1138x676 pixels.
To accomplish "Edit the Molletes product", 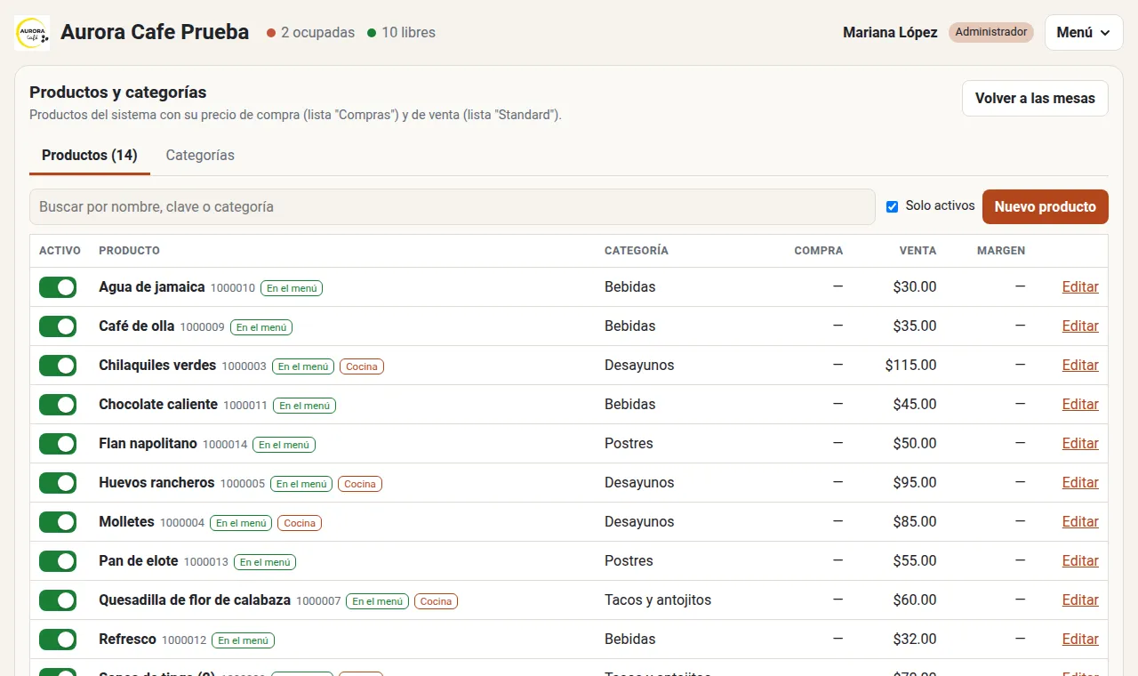I will coord(1080,522).
